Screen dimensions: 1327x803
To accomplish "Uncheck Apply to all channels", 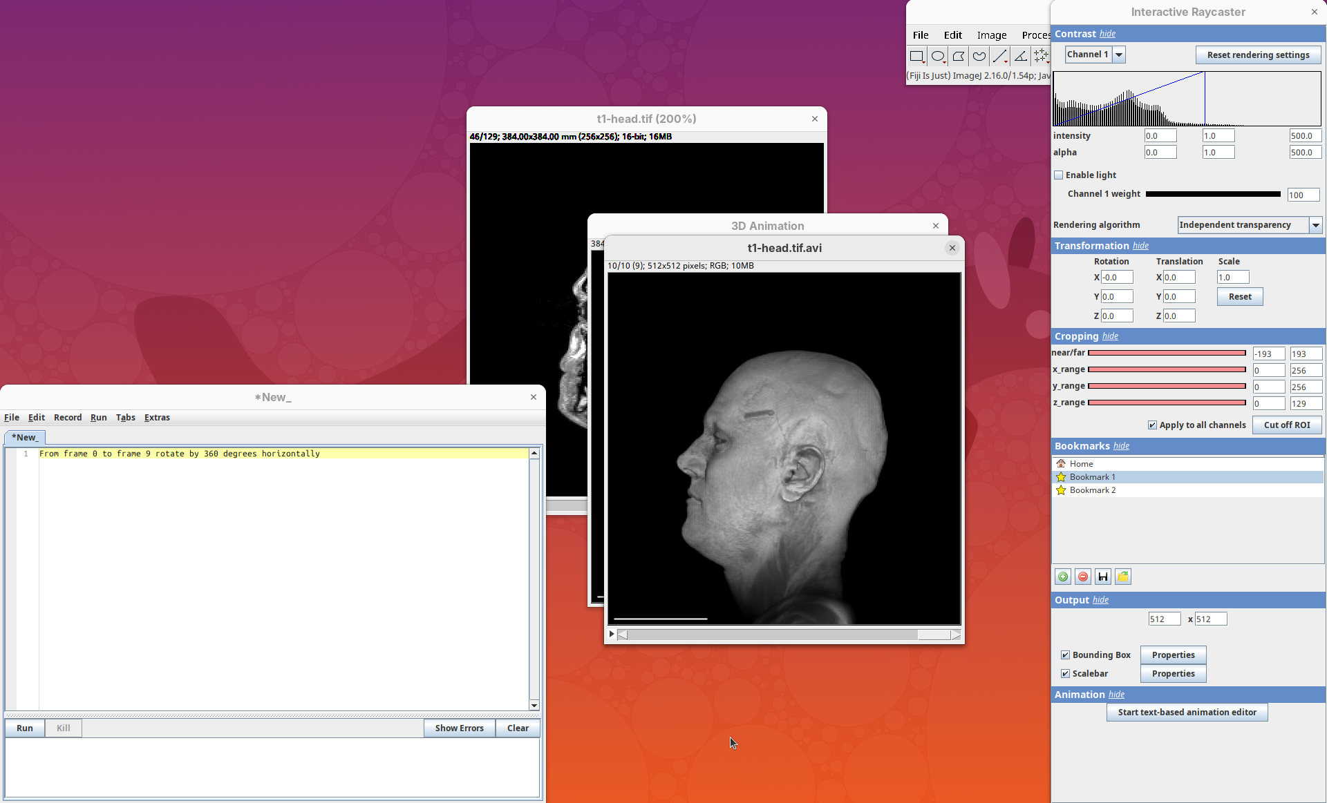I will [x=1152, y=425].
